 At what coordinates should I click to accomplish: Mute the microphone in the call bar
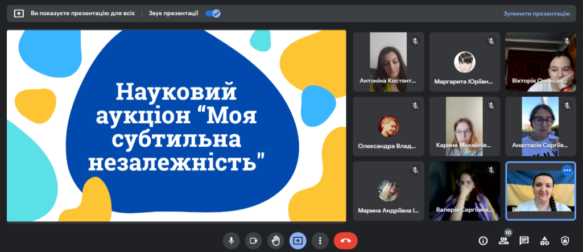pos(231,241)
